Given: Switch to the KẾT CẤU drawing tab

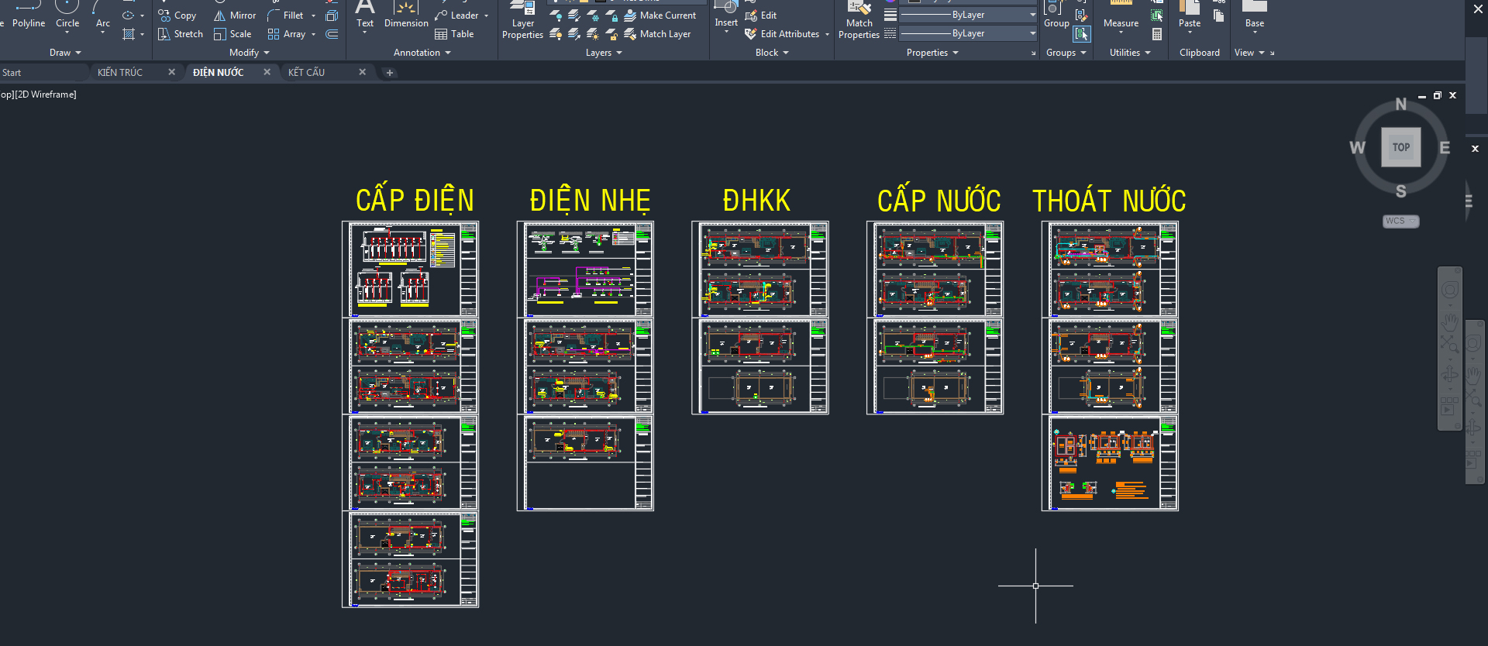Looking at the screenshot, I should click(306, 72).
